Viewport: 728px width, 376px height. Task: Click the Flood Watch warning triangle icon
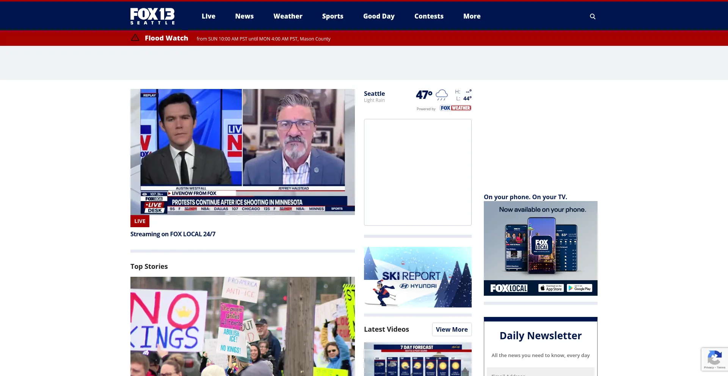tap(135, 38)
